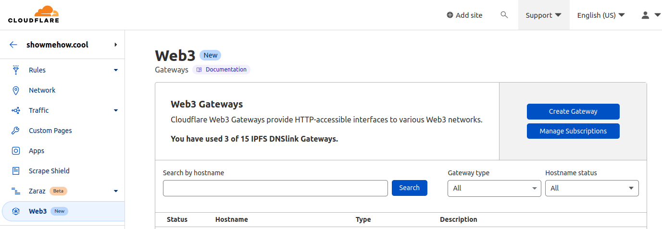Open the English (US) language menu
Screen dimensions: 662x229
pyautogui.click(x=601, y=15)
